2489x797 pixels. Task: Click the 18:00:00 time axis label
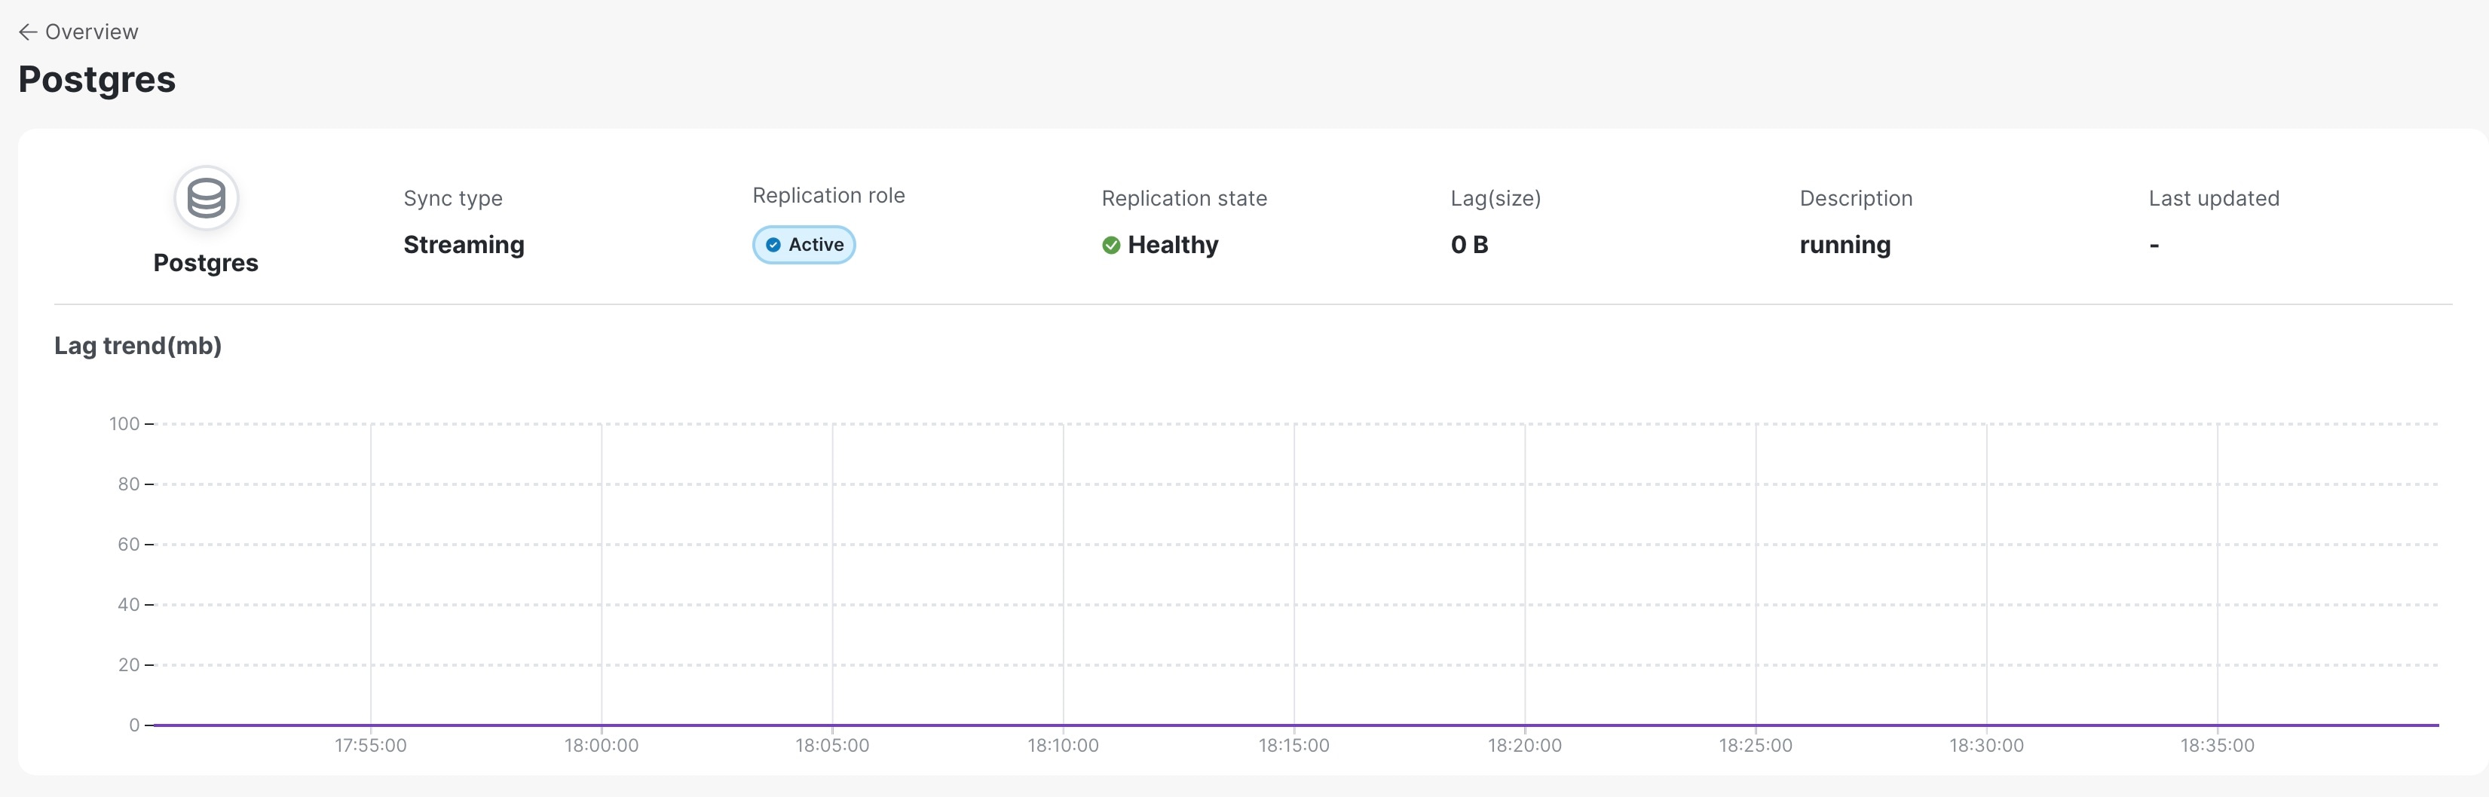pos(601,745)
